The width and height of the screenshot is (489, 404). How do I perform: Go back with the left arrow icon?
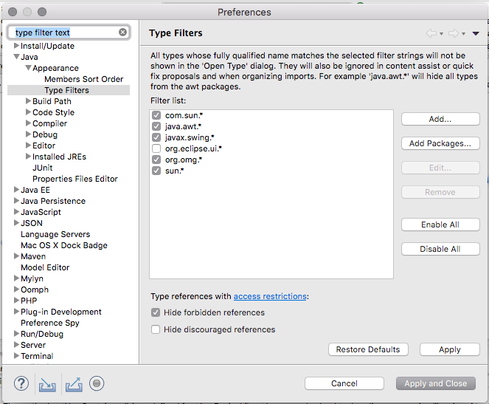pyautogui.click(x=431, y=33)
